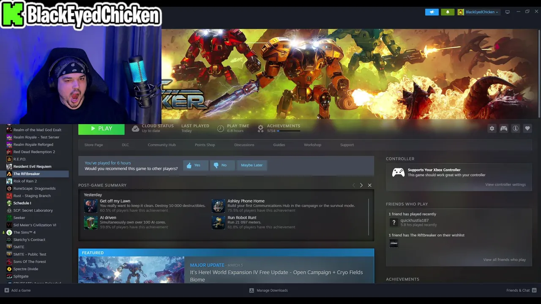Select RuneScape: Dragonwilds
This screenshot has height=304, width=541.
pos(34,188)
